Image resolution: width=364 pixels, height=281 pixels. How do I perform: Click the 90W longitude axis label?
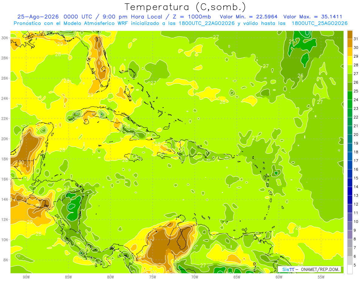click(26, 277)
